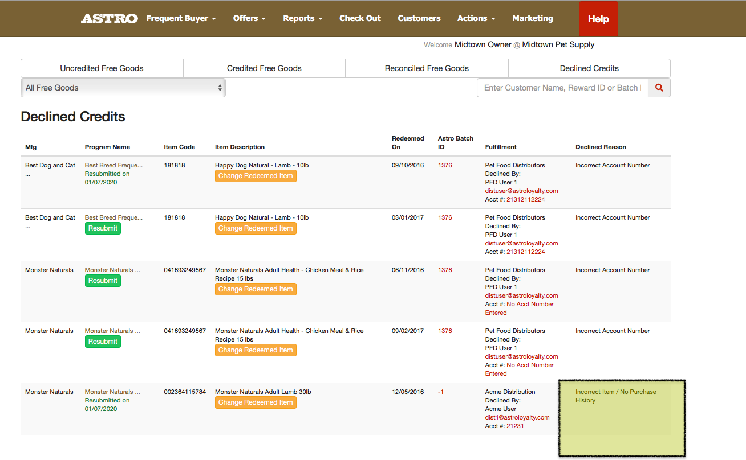Screen dimensions: 746x460
Task: Click the Welcome Midtown Owner text
Action: coord(468,44)
